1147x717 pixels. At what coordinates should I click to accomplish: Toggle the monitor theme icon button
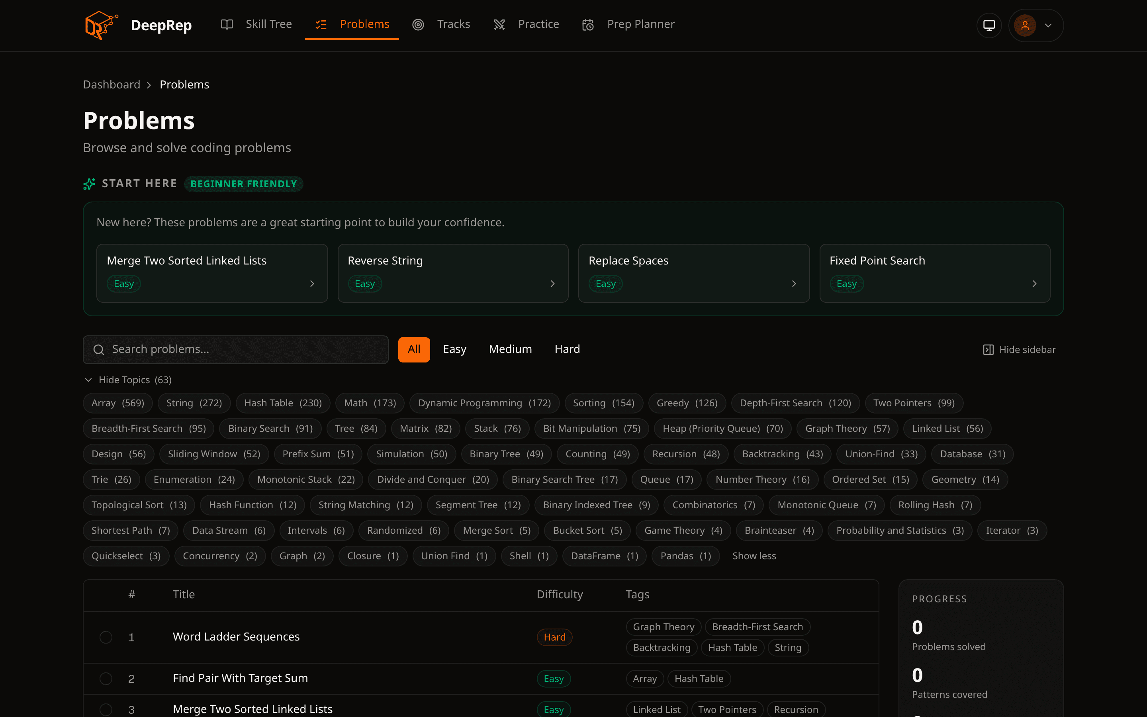tap(989, 25)
